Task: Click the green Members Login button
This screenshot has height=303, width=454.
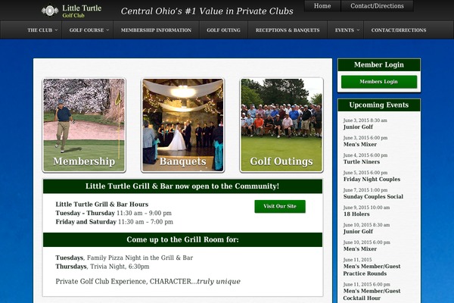Action: (379, 82)
